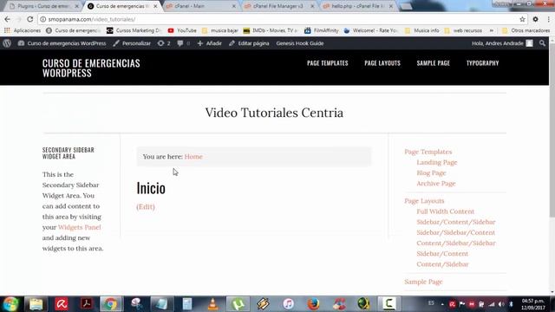This screenshot has width=555, height=312.
Task: Expand the hidden bookmarks chevron
Action: [x=492, y=31]
